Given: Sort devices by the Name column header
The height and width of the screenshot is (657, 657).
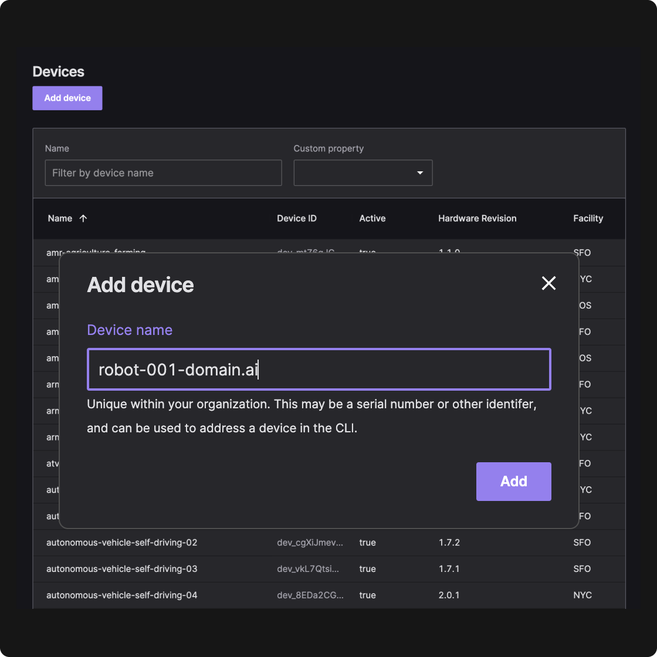Looking at the screenshot, I should coord(60,218).
